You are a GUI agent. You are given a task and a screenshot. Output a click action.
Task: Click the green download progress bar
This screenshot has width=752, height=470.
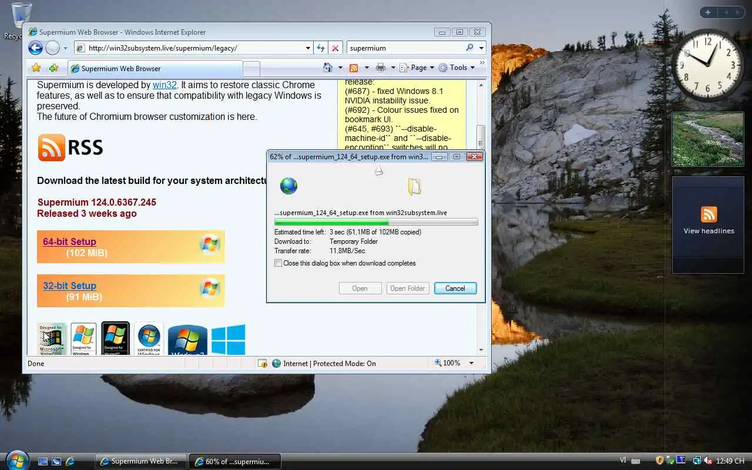(376, 222)
